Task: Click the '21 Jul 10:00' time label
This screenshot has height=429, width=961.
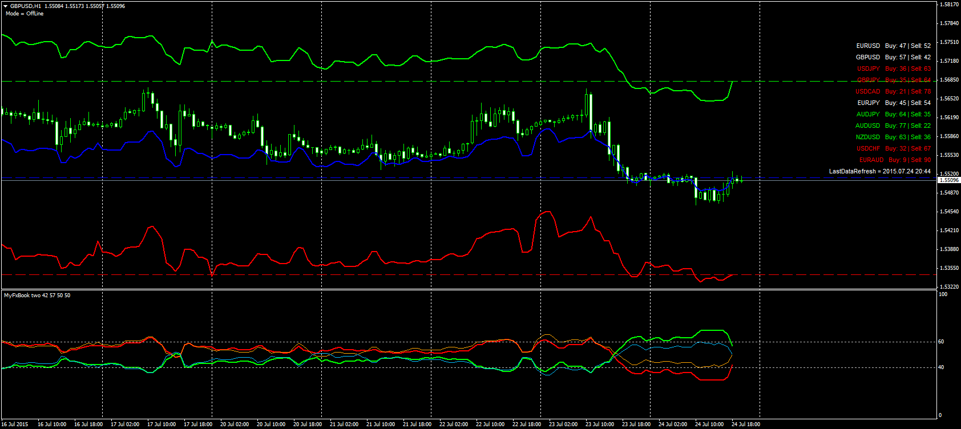Action: 381,424
